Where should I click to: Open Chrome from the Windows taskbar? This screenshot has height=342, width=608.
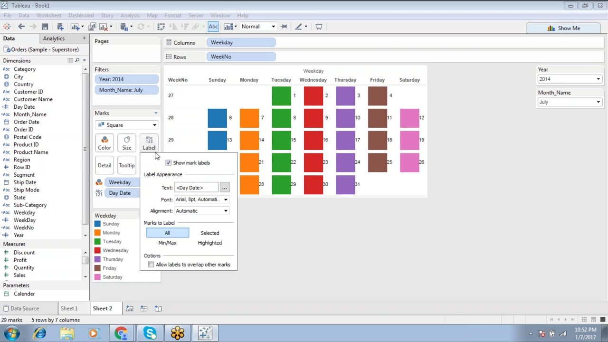point(121,333)
